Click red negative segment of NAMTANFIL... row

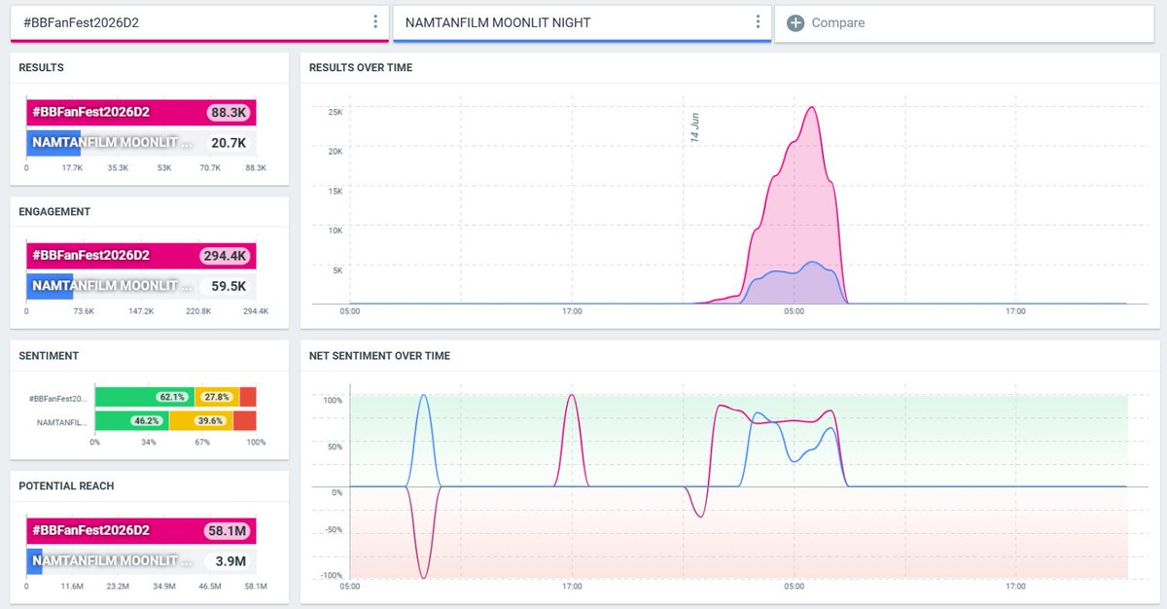[x=245, y=421]
